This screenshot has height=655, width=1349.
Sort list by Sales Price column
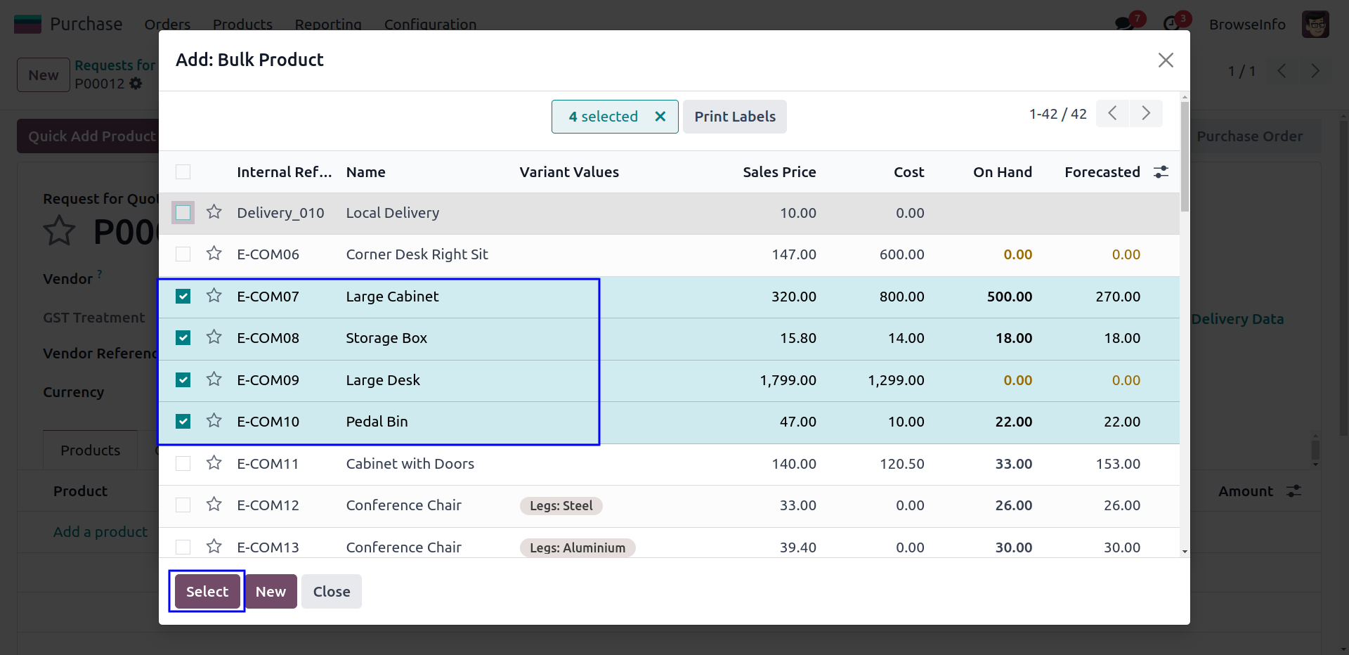778,172
